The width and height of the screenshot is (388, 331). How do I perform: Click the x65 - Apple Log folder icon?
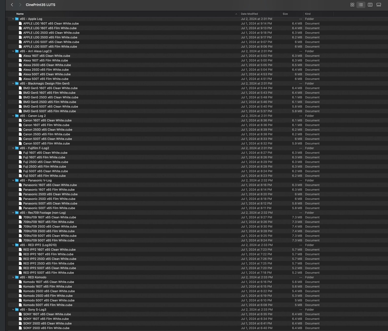click(17, 19)
